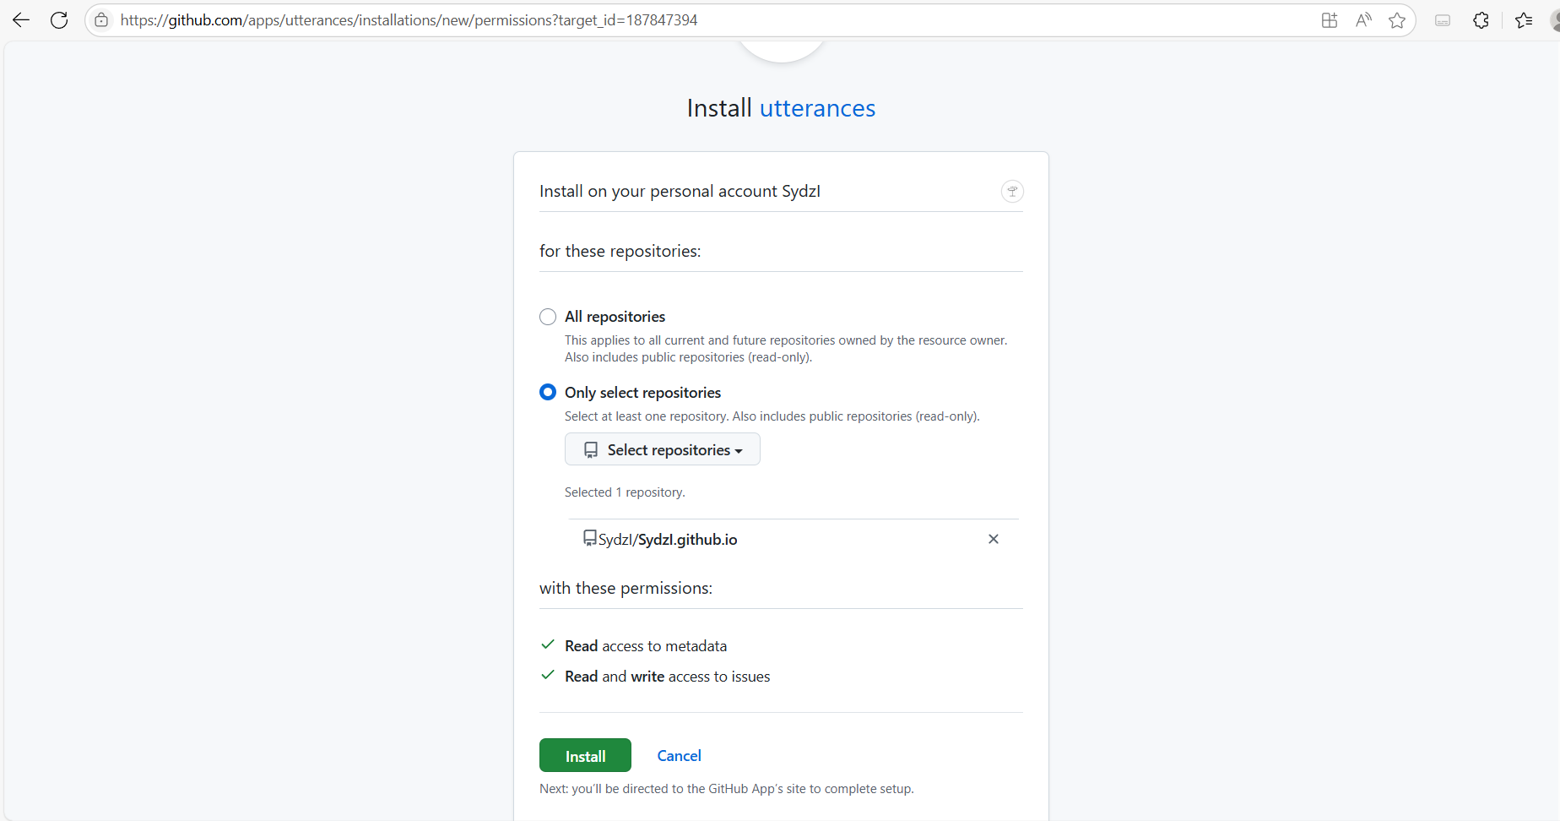
Task: Click the green Install button
Action: [x=584, y=755]
